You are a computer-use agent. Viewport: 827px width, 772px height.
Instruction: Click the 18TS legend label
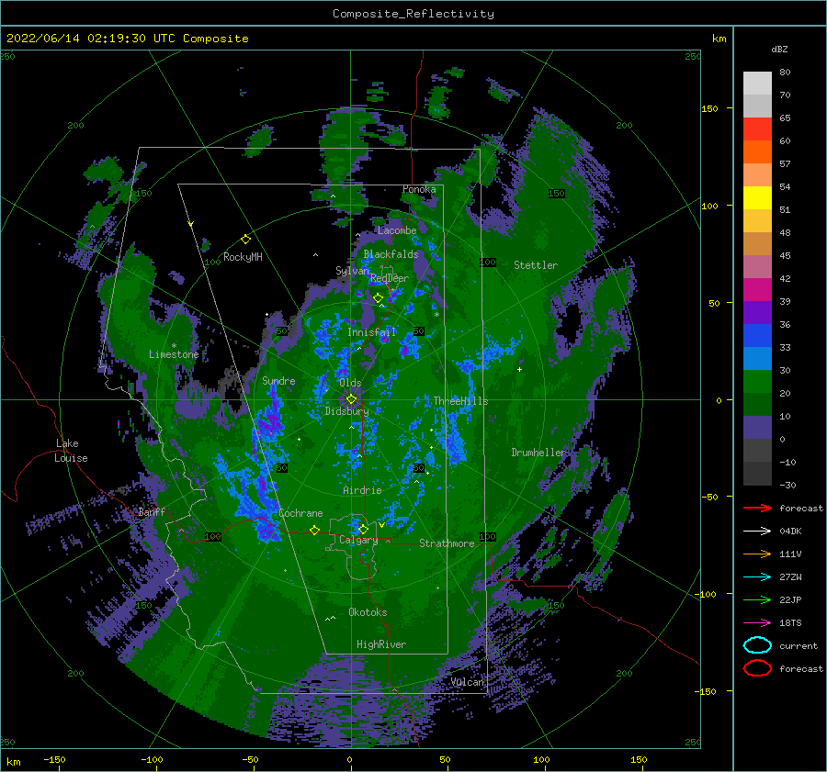click(x=790, y=623)
